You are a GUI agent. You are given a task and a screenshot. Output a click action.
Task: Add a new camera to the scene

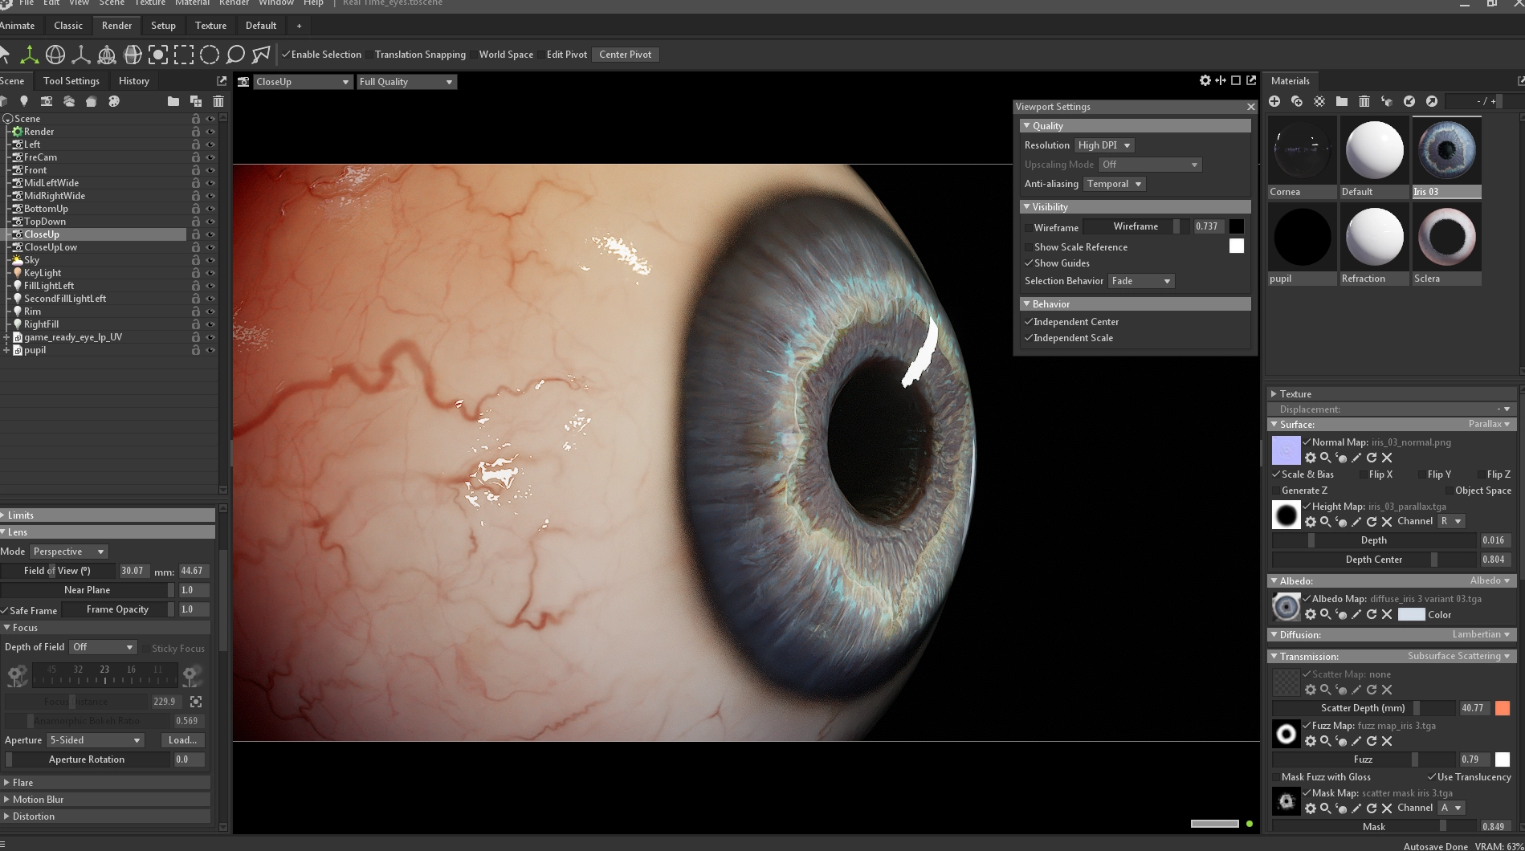pos(47,101)
